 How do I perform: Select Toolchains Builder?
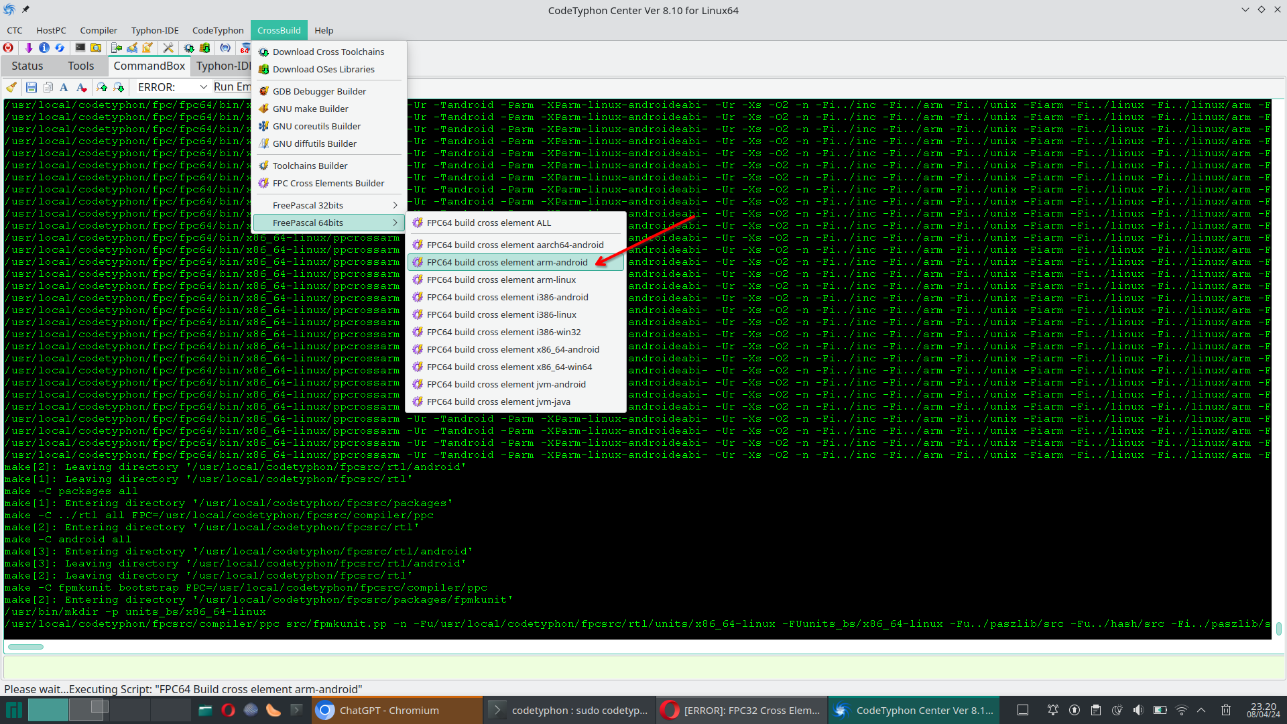[329, 166]
